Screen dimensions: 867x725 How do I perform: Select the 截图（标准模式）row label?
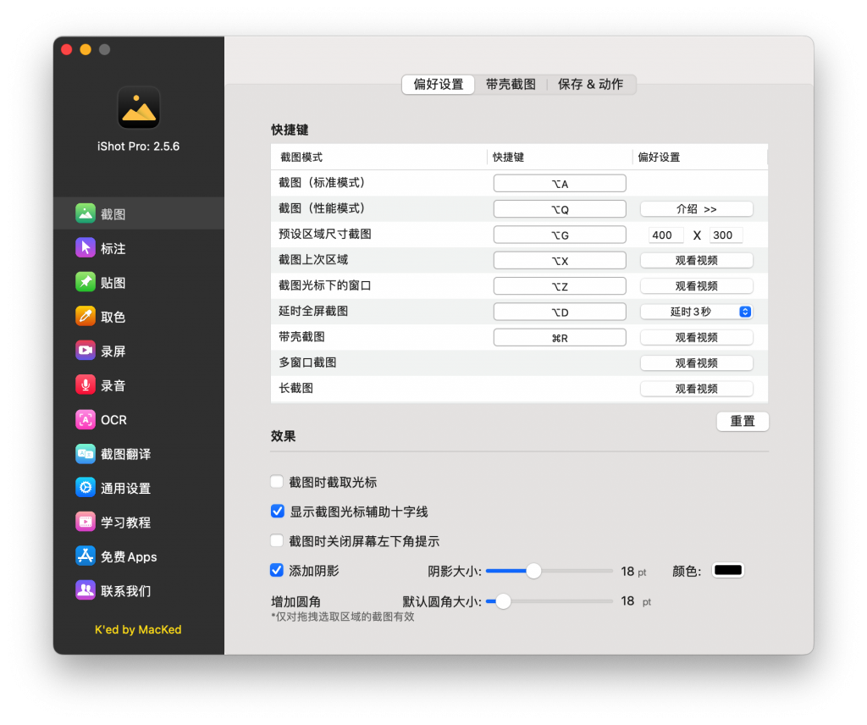pos(323,182)
